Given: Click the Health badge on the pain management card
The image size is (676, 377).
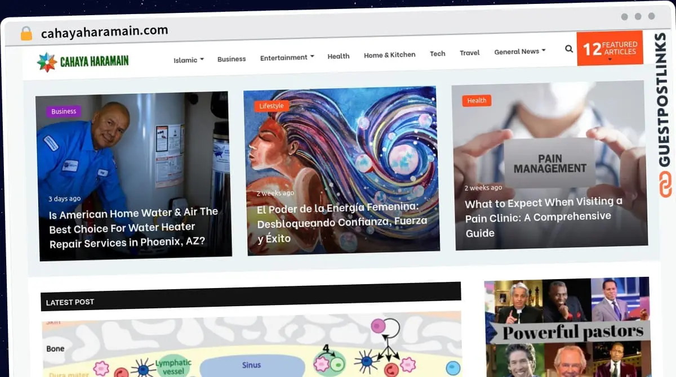Looking at the screenshot, I should (477, 100).
